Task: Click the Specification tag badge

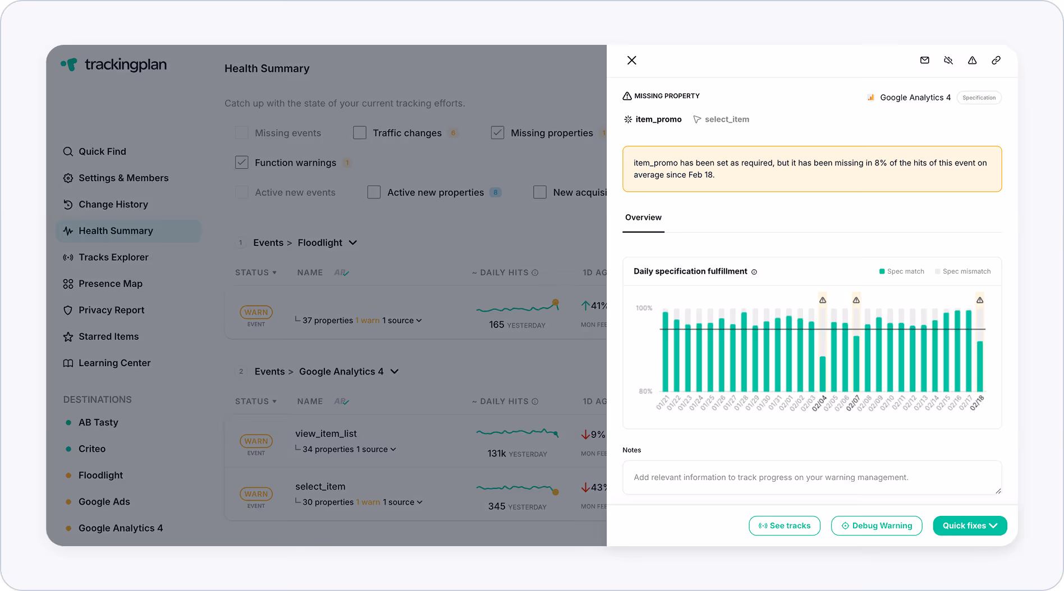Action: tap(979, 98)
